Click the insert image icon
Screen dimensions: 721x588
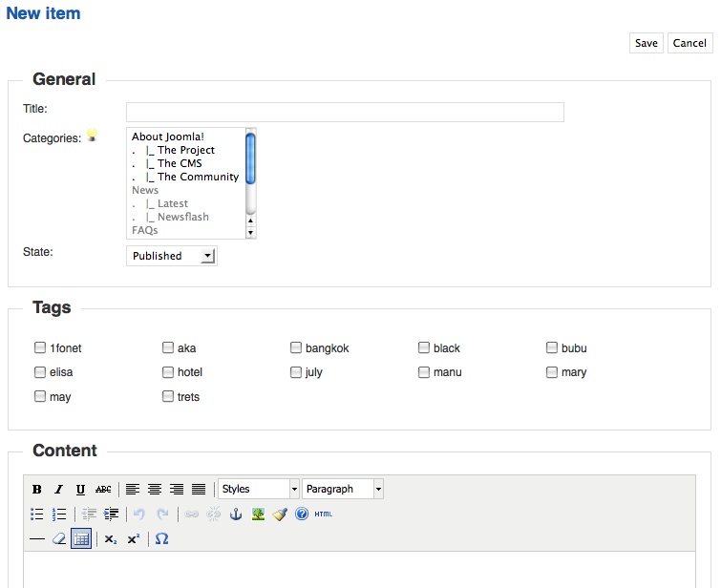click(258, 514)
